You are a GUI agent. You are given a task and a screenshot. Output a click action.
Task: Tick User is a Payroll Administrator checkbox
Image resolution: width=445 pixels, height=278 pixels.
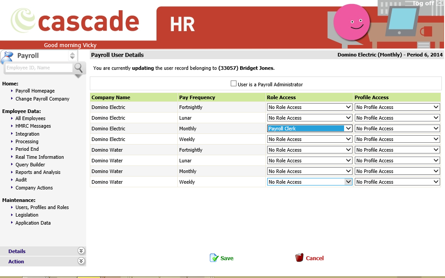233,84
